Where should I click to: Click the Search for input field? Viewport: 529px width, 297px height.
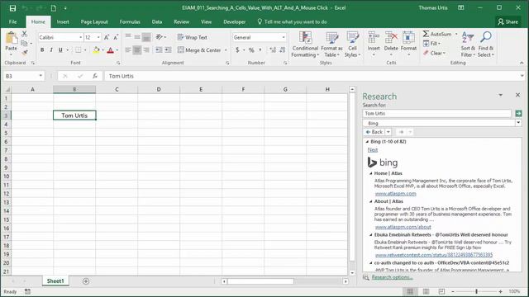tap(437, 114)
